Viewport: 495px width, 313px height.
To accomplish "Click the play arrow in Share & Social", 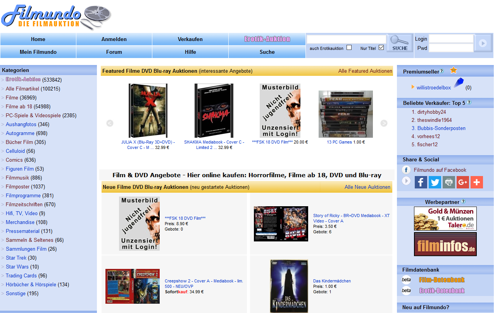I will pyautogui.click(x=406, y=181).
